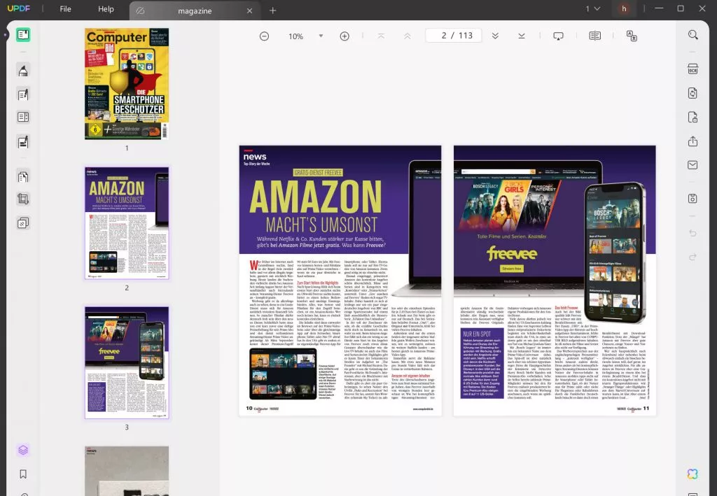Redo the last action
The height and width of the screenshot is (496, 717).
[x=692, y=257]
